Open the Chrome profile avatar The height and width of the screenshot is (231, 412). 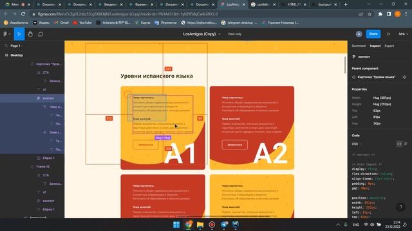[398, 14]
